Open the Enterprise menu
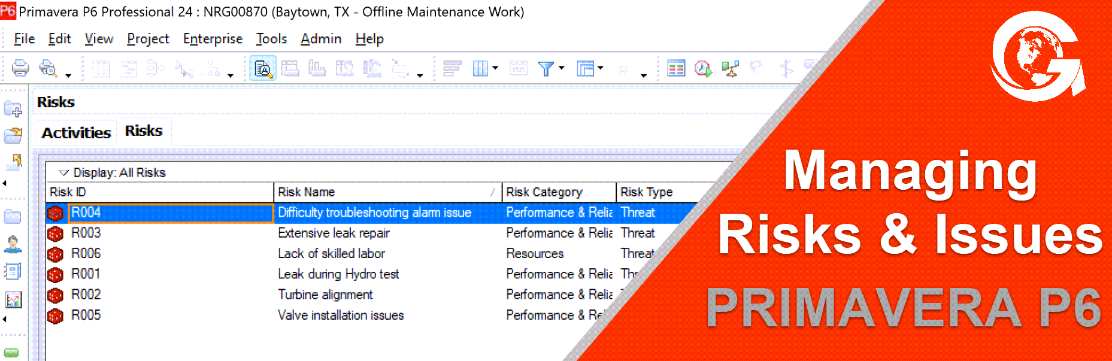 point(213,39)
